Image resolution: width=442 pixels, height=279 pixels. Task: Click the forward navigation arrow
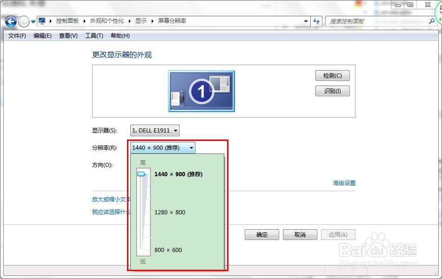pos(23,21)
